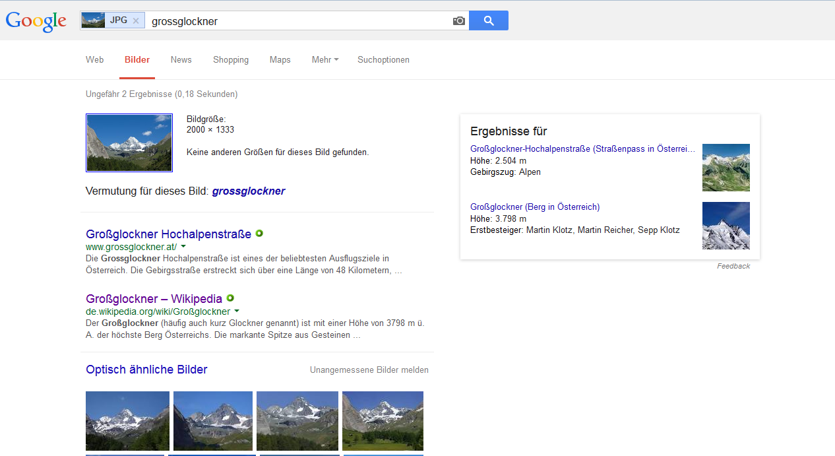Image resolution: width=835 pixels, height=456 pixels.
Task: Click Unangemessene Bilder melden link
Action: coord(369,370)
